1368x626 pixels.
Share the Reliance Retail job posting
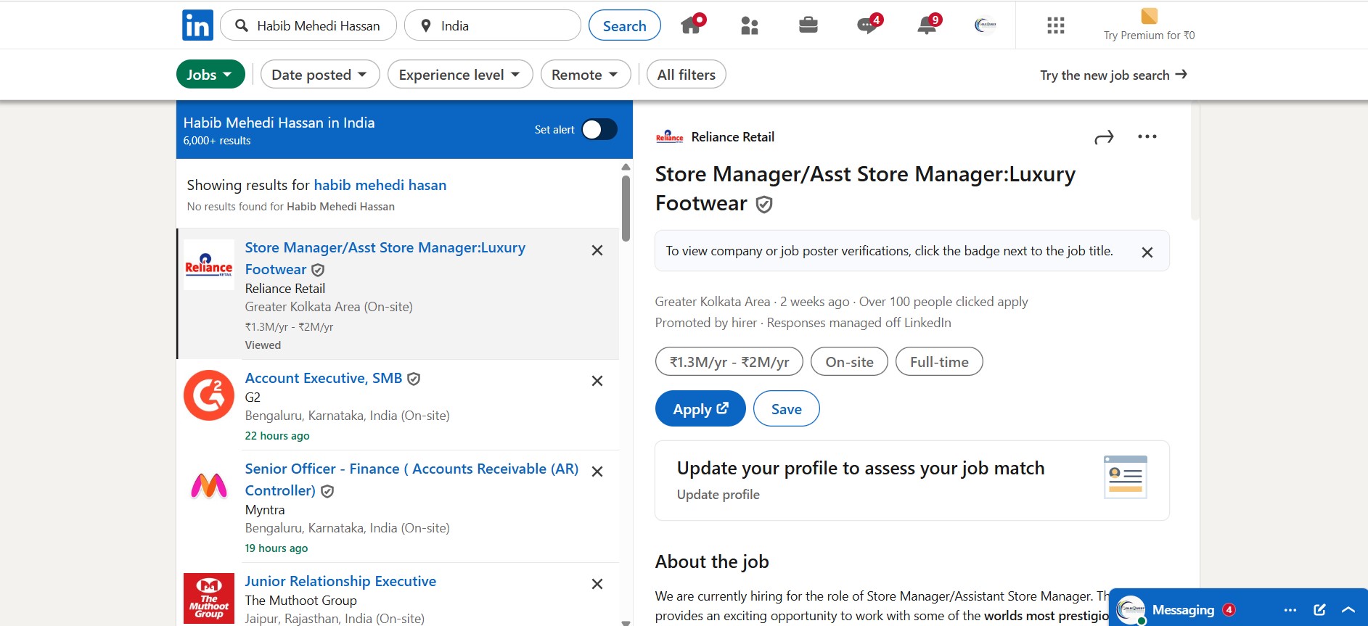(x=1103, y=137)
